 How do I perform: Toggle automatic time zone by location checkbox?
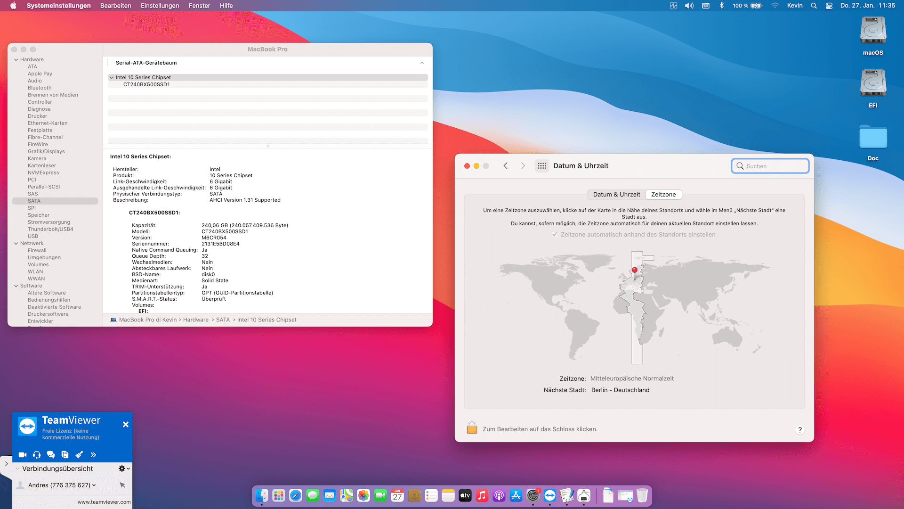555,235
